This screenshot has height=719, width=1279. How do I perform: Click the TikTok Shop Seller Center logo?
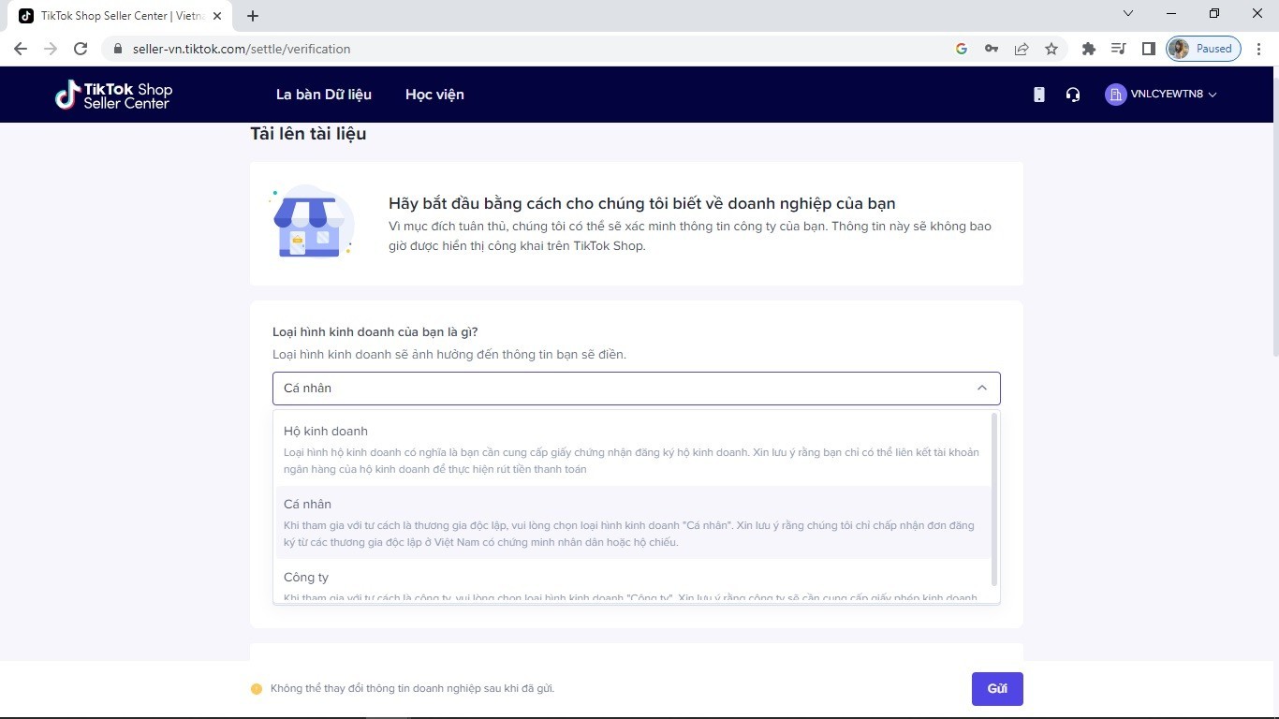click(x=113, y=95)
